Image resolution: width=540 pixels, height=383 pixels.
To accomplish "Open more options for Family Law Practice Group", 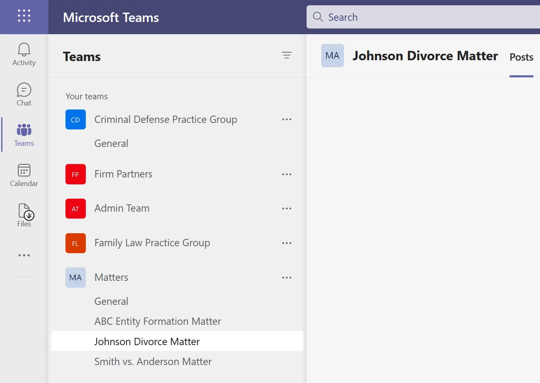I will 287,243.
